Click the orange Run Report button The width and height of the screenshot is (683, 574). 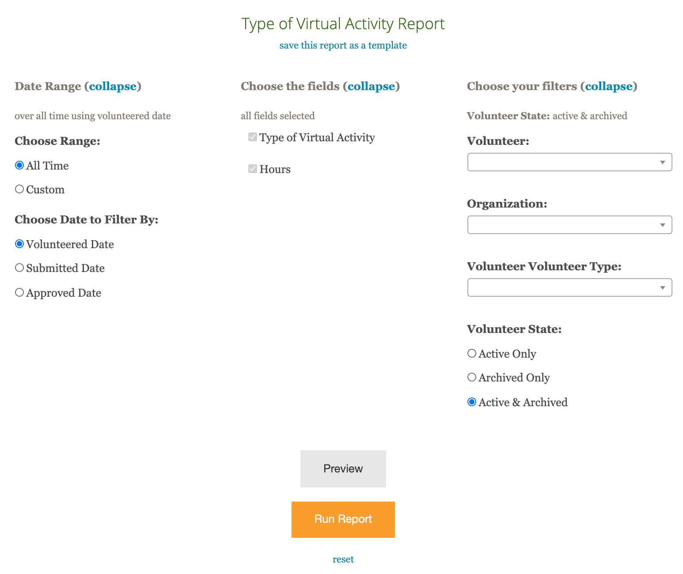343,520
